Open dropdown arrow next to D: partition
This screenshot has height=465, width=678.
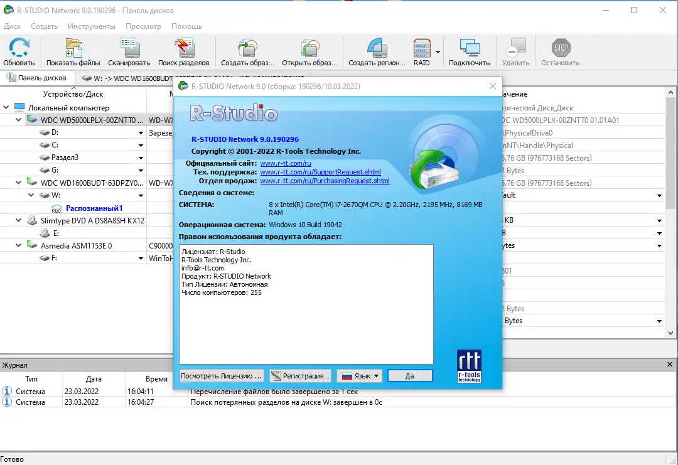[141, 132]
